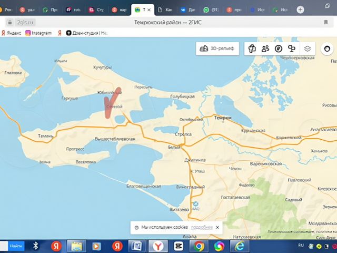Open Google Chrome from the taskbar
Image resolution: width=337 pixels, height=253 pixels.
[199, 246]
